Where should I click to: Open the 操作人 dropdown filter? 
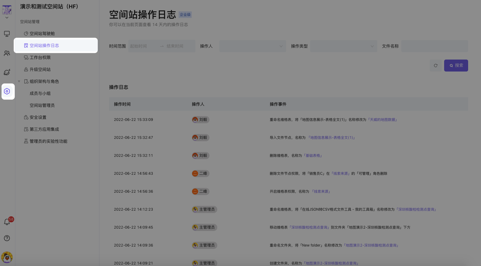[x=252, y=46]
